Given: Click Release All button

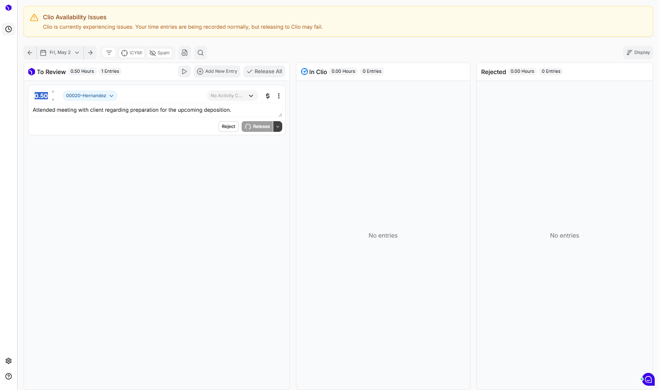Looking at the screenshot, I should tap(264, 71).
